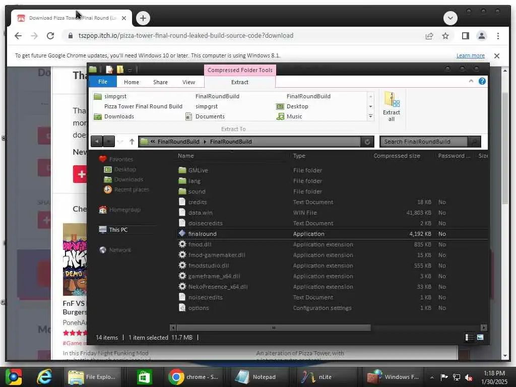Click FinalRoundBuild breadcrumb arrow separator
The height and width of the screenshot is (387, 516).
(x=205, y=142)
